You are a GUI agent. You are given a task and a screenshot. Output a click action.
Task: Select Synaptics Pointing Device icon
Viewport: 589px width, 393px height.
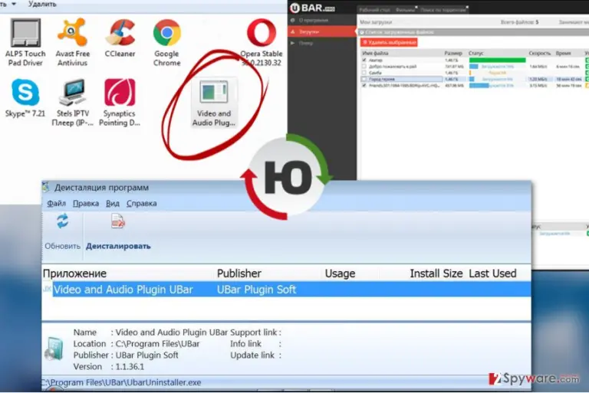click(120, 93)
